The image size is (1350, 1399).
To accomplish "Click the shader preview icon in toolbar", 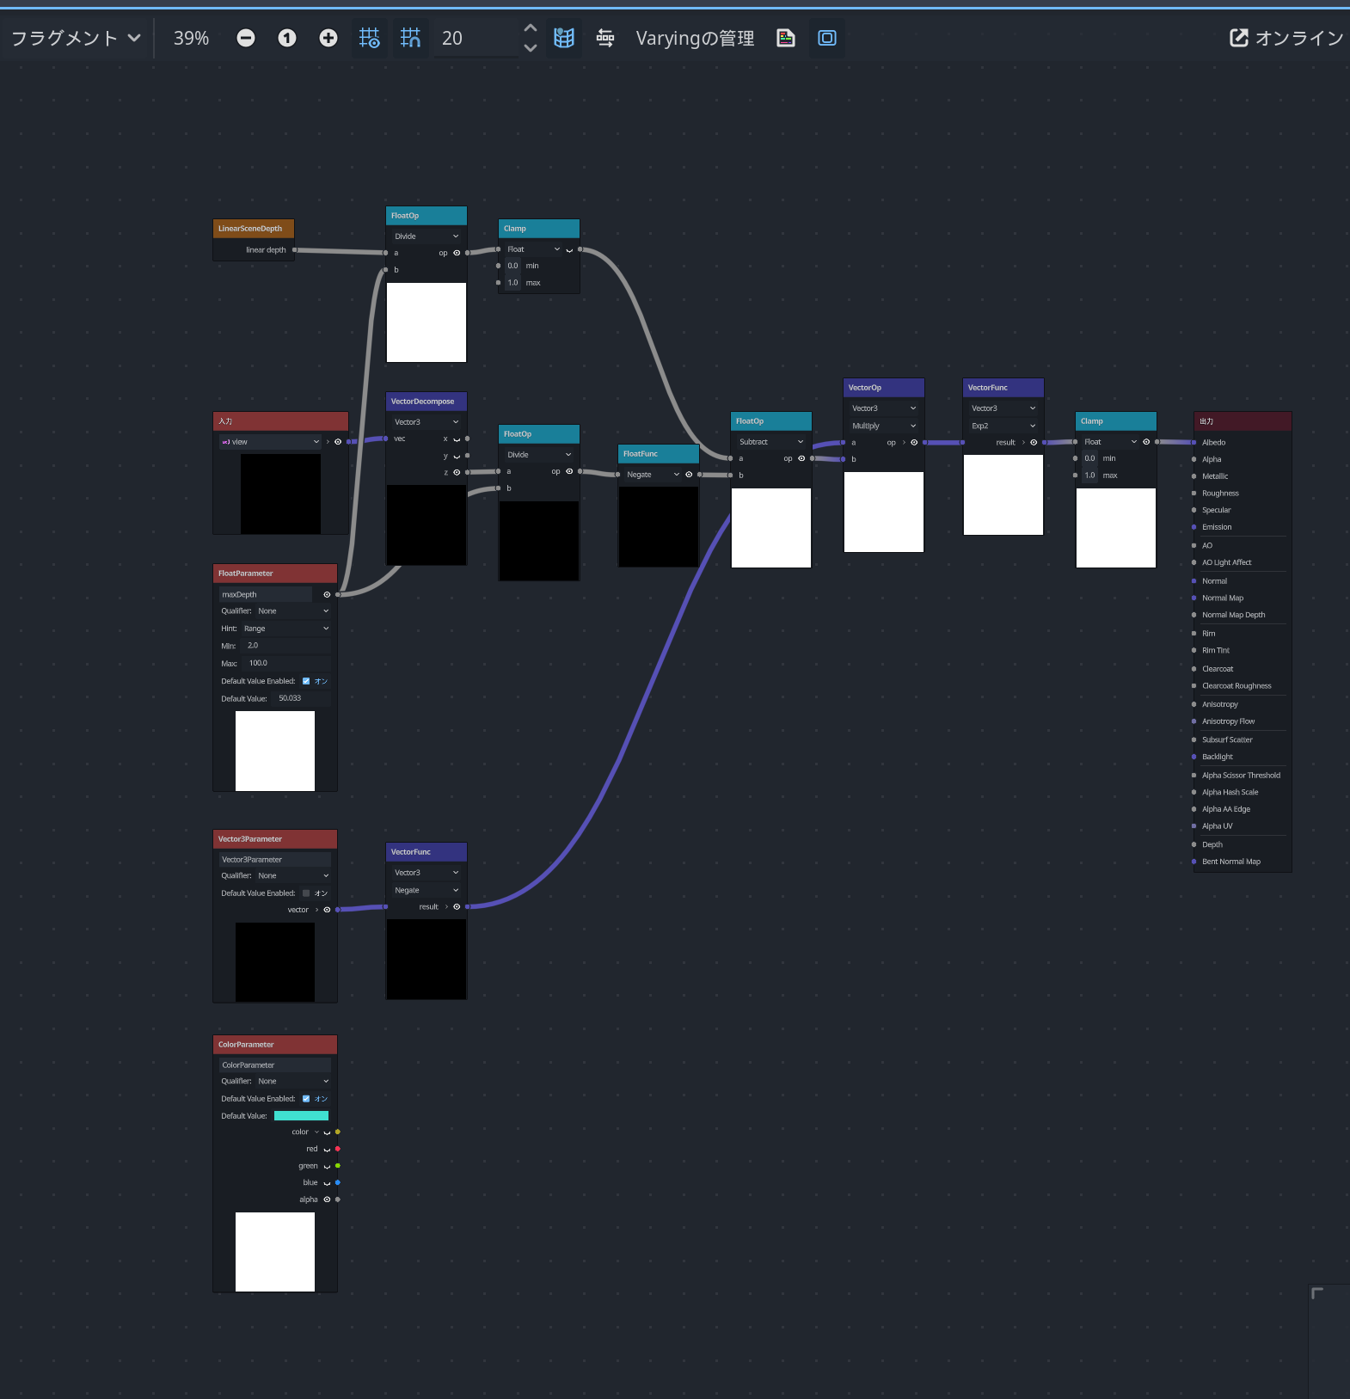I will pyautogui.click(x=827, y=38).
